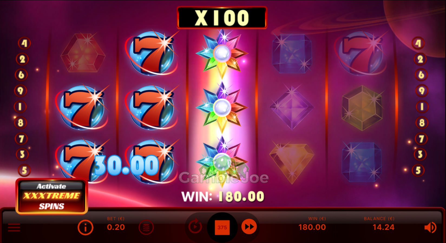Select payline 9 indicator on left side
446x243 pixels.
(x=21, y=91)
